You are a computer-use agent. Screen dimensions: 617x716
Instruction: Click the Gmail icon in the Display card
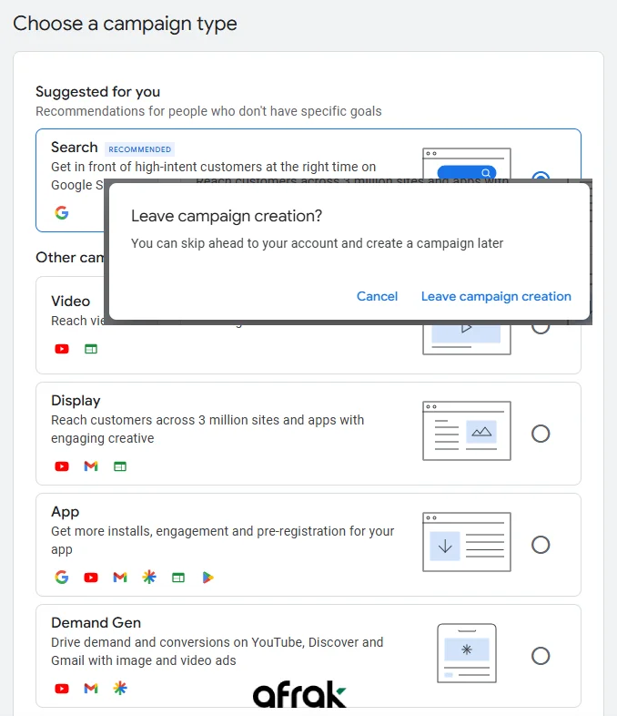pyautogui.click(x=91, y=466)
